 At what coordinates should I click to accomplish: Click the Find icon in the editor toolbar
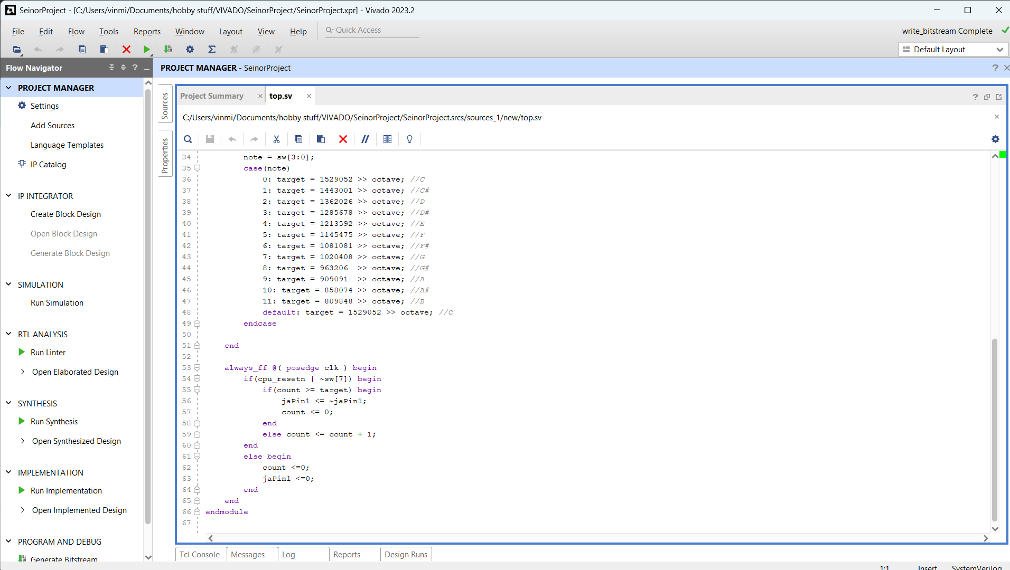pyautogui.click(x=188, y=139)
